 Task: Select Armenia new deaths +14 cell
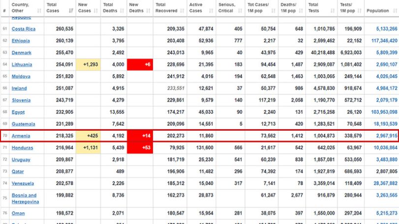click(x=140, y=136)
